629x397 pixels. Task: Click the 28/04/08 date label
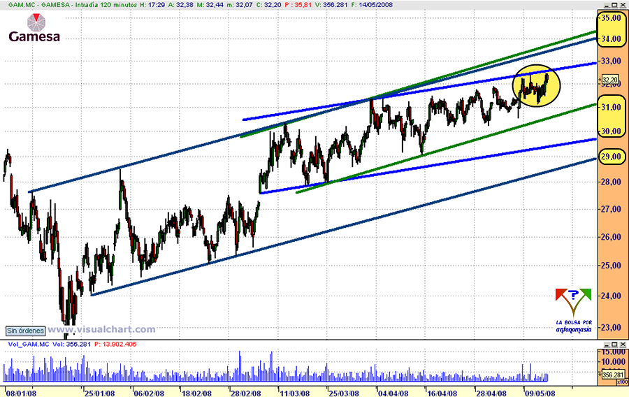491,394
